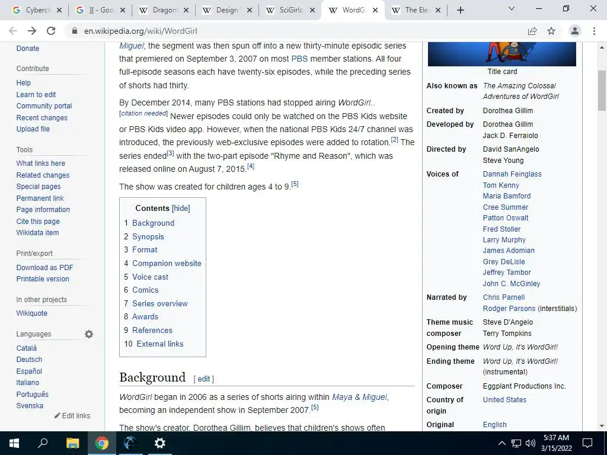Jump to Companion website section
The width and height of the screenshot is (607, 455).
click(x=167, y=263)
